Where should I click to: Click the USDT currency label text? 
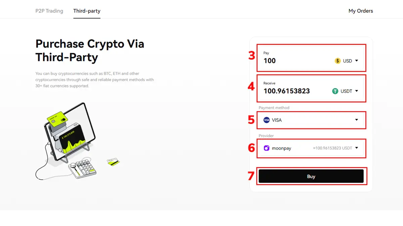coord(346,91)
